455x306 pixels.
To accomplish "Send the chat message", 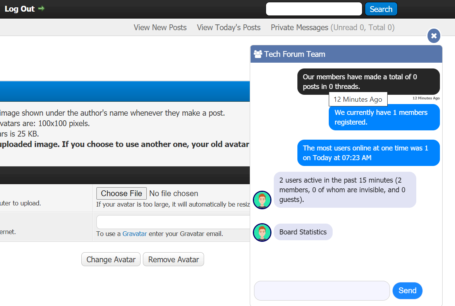I will (x=407, y=291).
